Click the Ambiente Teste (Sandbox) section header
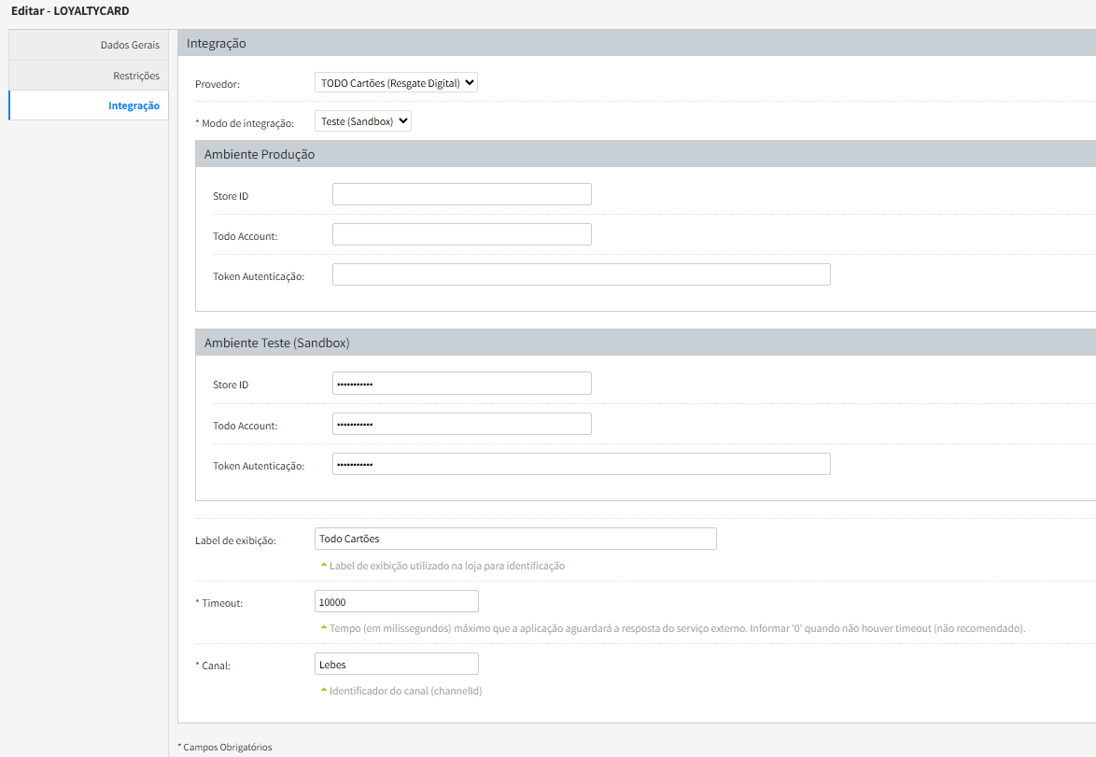 pyautogui.click(x=276, y=343)
